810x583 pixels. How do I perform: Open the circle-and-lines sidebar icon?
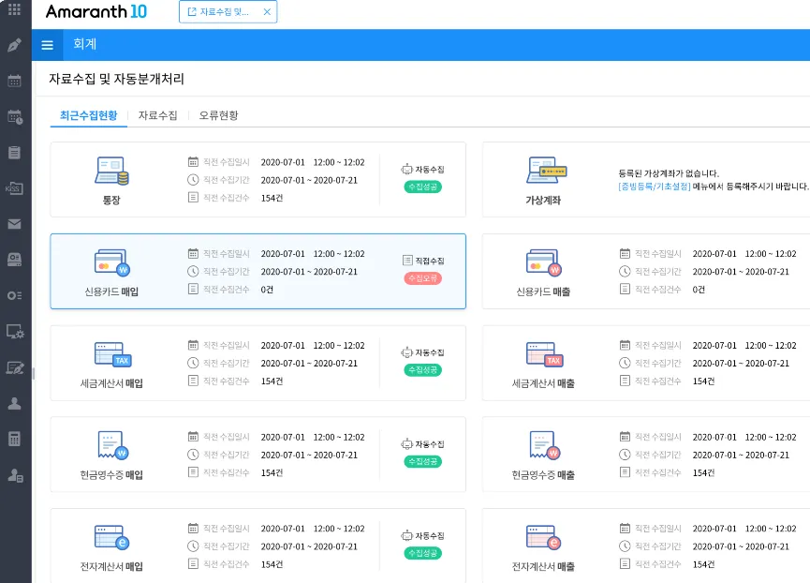point(14,295)
